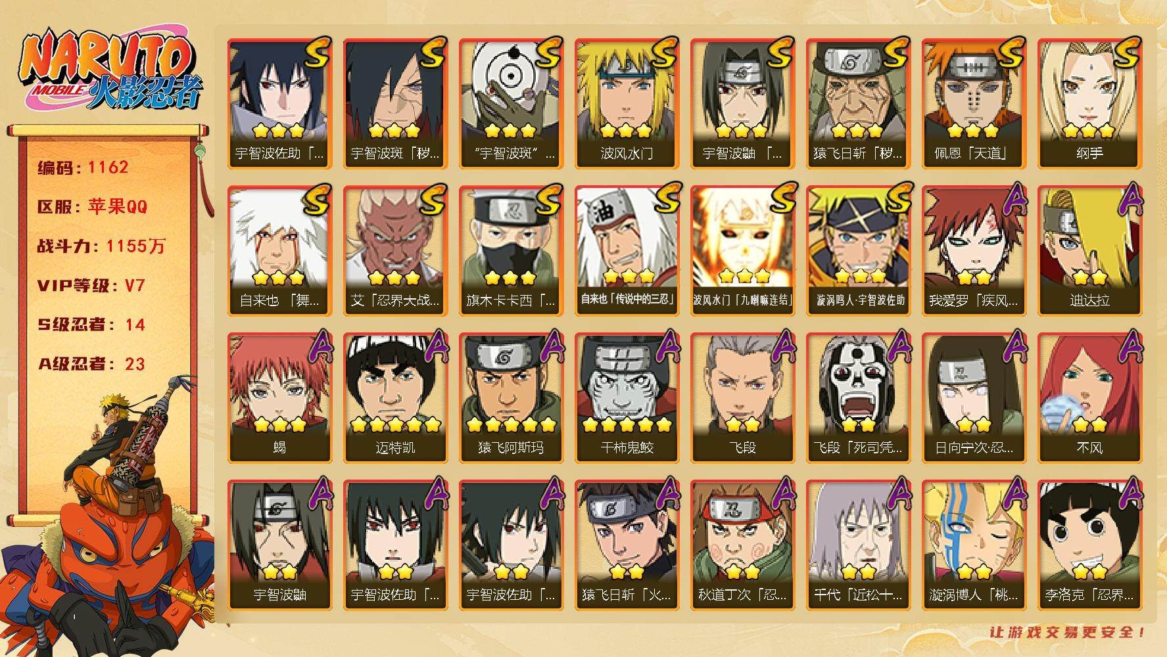This screenshot has width=1167, height=657.
Task: Click the 干柿鬼鲛 portrait card
Action: pyautogui.click(x=627, y=398)
